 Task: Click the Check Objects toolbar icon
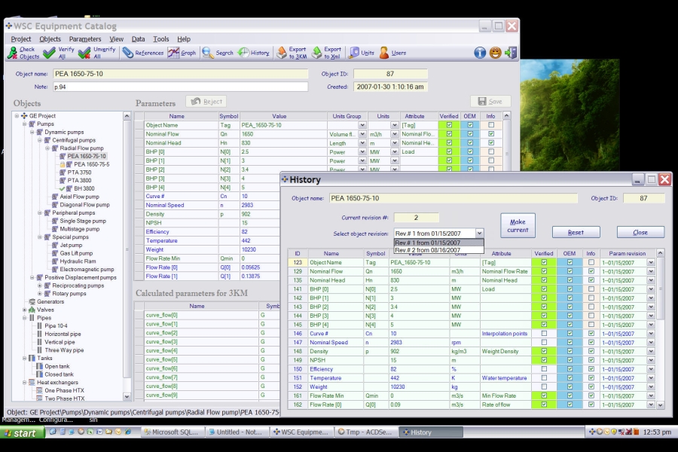pyautogui.click(x=24, y=53)
